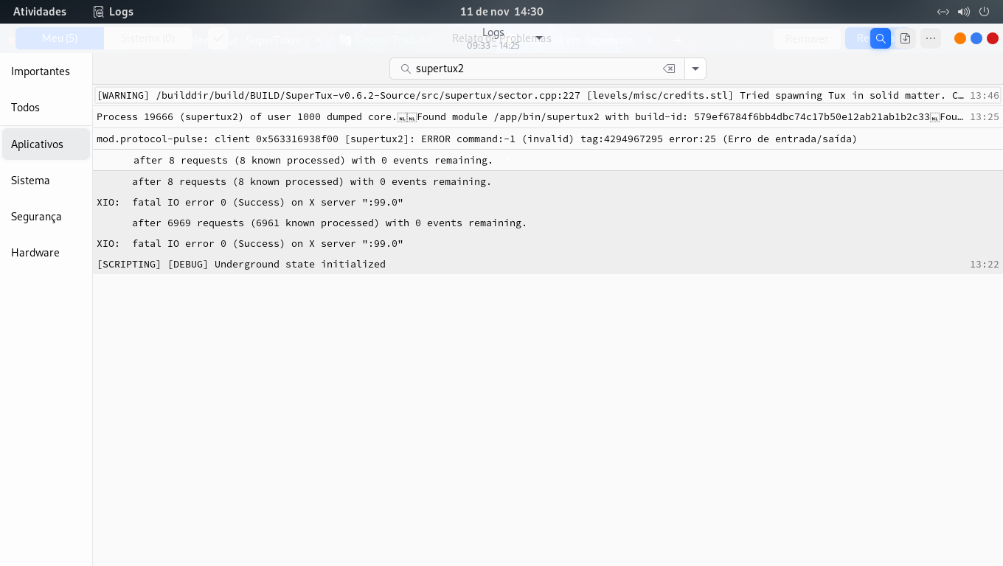The width and height of the screenshot is (1003, 566).
Task: Select the Sistema category in sidebar
Action: pos(46,181)
